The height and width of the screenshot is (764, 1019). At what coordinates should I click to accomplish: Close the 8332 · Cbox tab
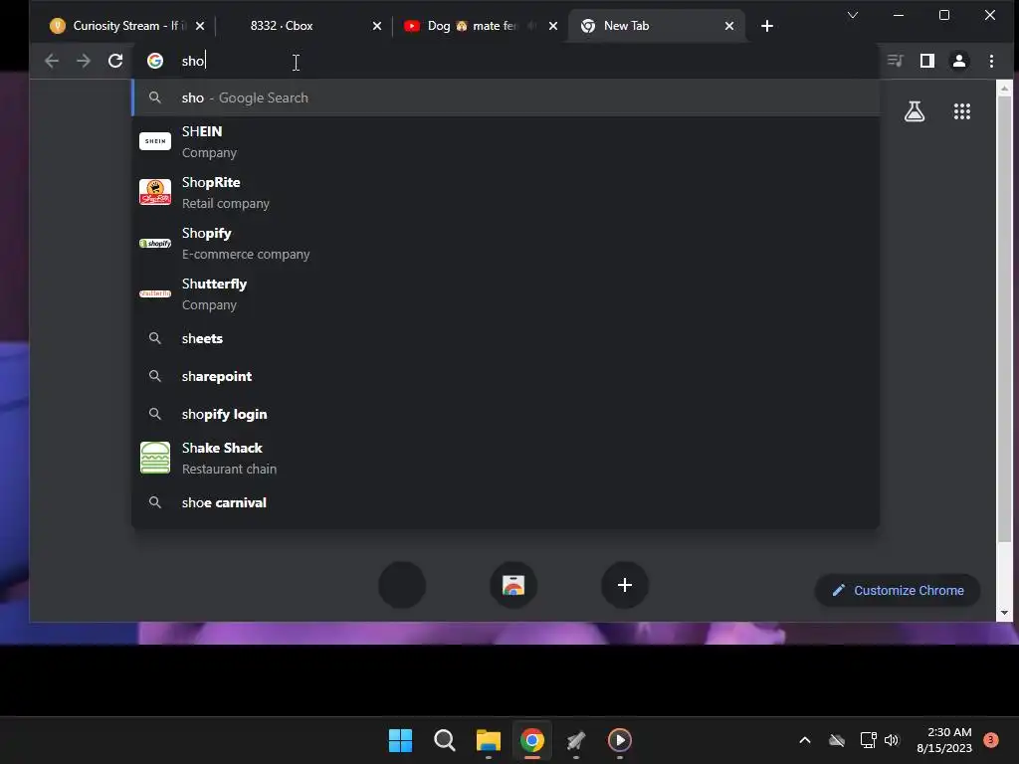(x=377, y=26)
